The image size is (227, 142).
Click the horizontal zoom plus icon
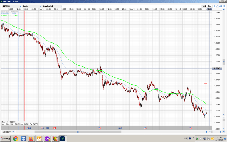click(x=220, y=132)
